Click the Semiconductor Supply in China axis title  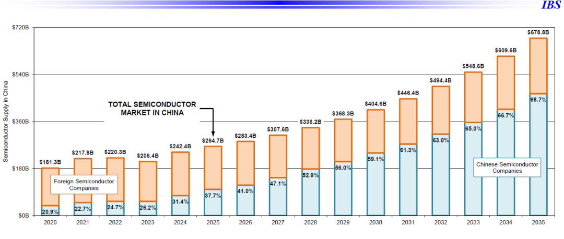pos(5,121)
